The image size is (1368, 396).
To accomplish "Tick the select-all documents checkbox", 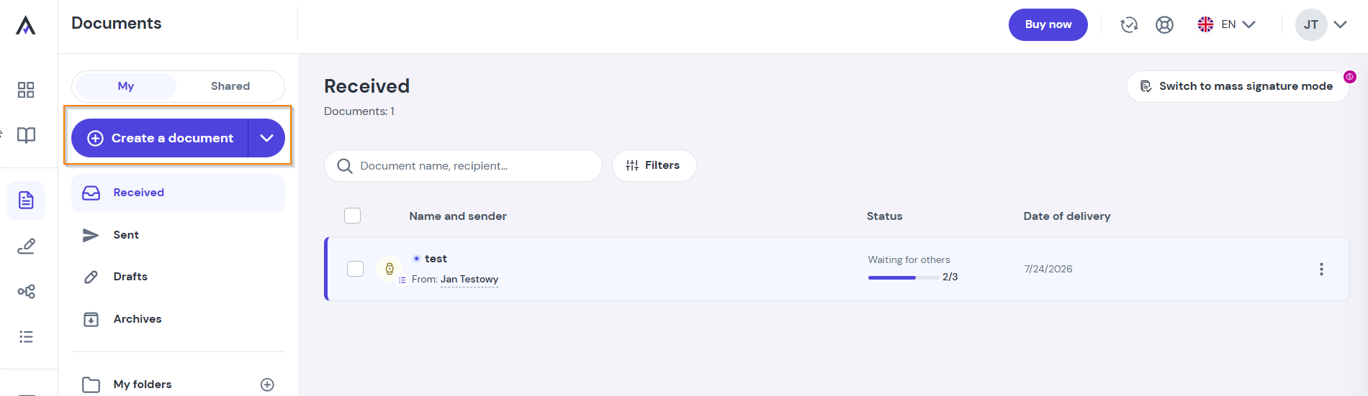I will 352,216.
